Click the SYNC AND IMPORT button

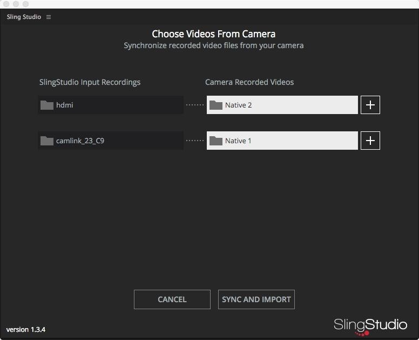256,299
